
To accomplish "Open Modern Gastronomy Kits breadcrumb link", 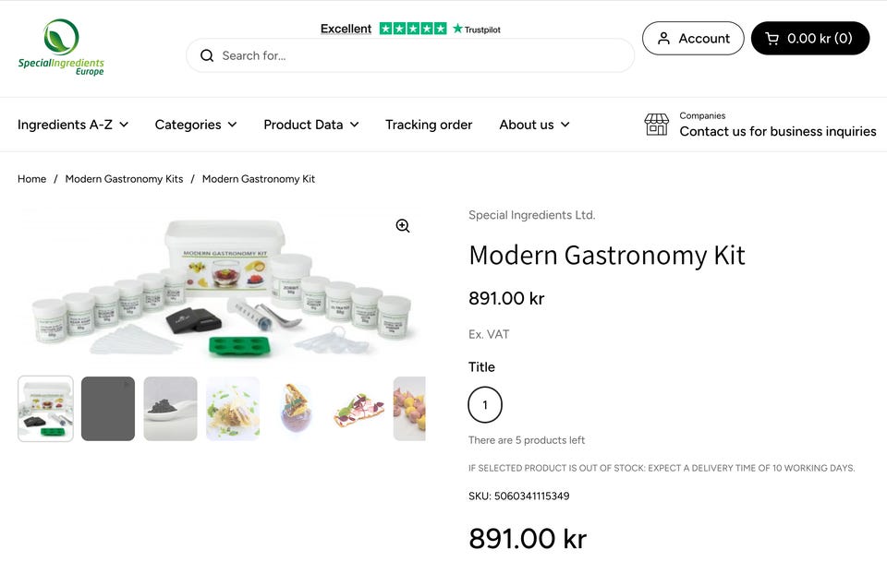I will point(124,179).
